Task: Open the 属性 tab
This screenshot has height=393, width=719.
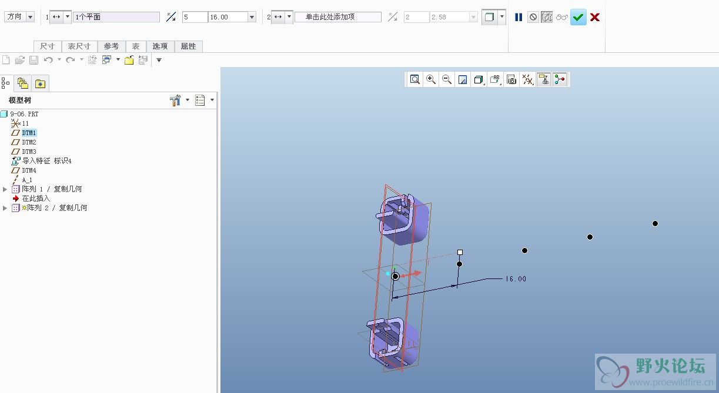Action: pos(189,46)
